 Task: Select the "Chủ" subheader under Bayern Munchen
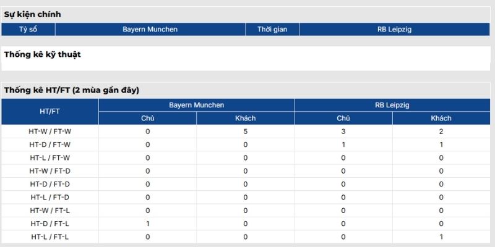point(147,118)
